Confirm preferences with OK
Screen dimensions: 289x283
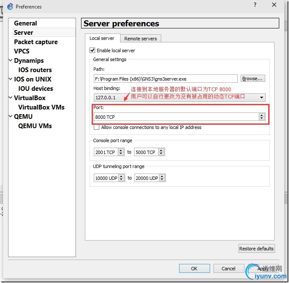pyautogui.click(x=194, y=269)
